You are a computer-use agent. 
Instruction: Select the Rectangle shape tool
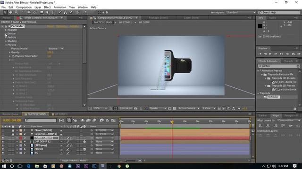point(42,12)
